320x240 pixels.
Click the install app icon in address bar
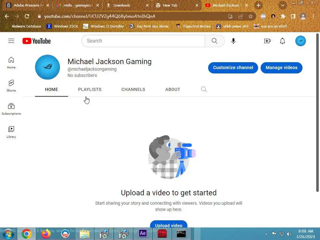click(x=231, y=16)
